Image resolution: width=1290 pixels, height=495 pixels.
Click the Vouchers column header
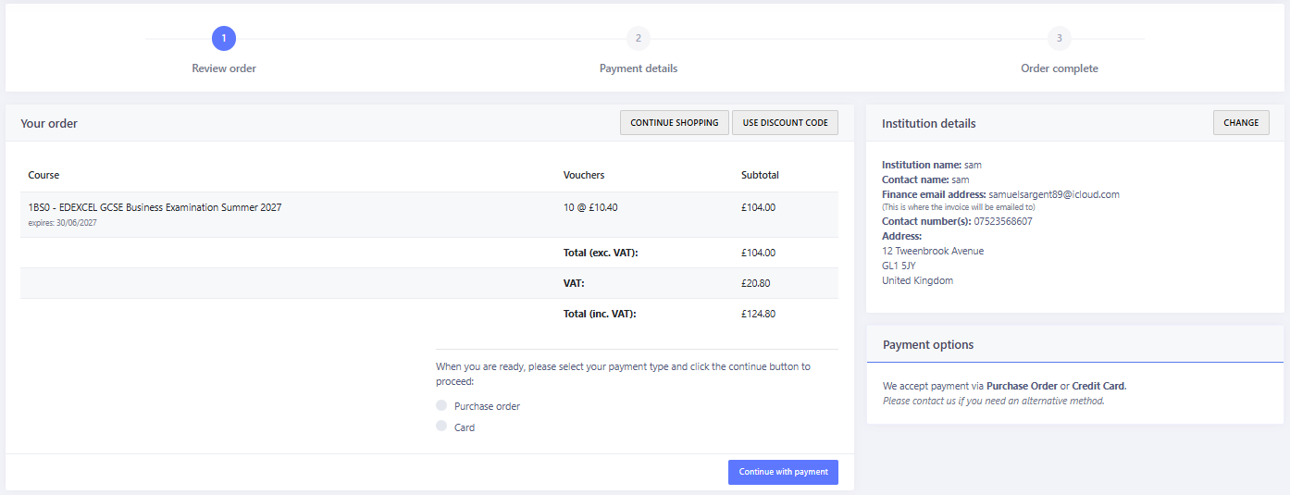(x=584, y=175)
